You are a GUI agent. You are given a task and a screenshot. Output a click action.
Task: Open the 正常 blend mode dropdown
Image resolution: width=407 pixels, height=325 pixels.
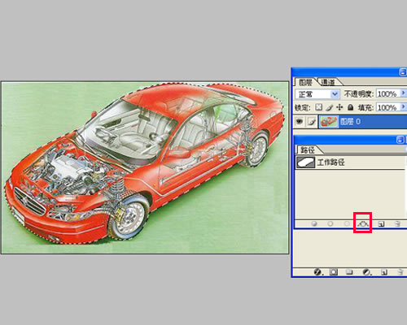pyautogui.click(x=317, y=94)
